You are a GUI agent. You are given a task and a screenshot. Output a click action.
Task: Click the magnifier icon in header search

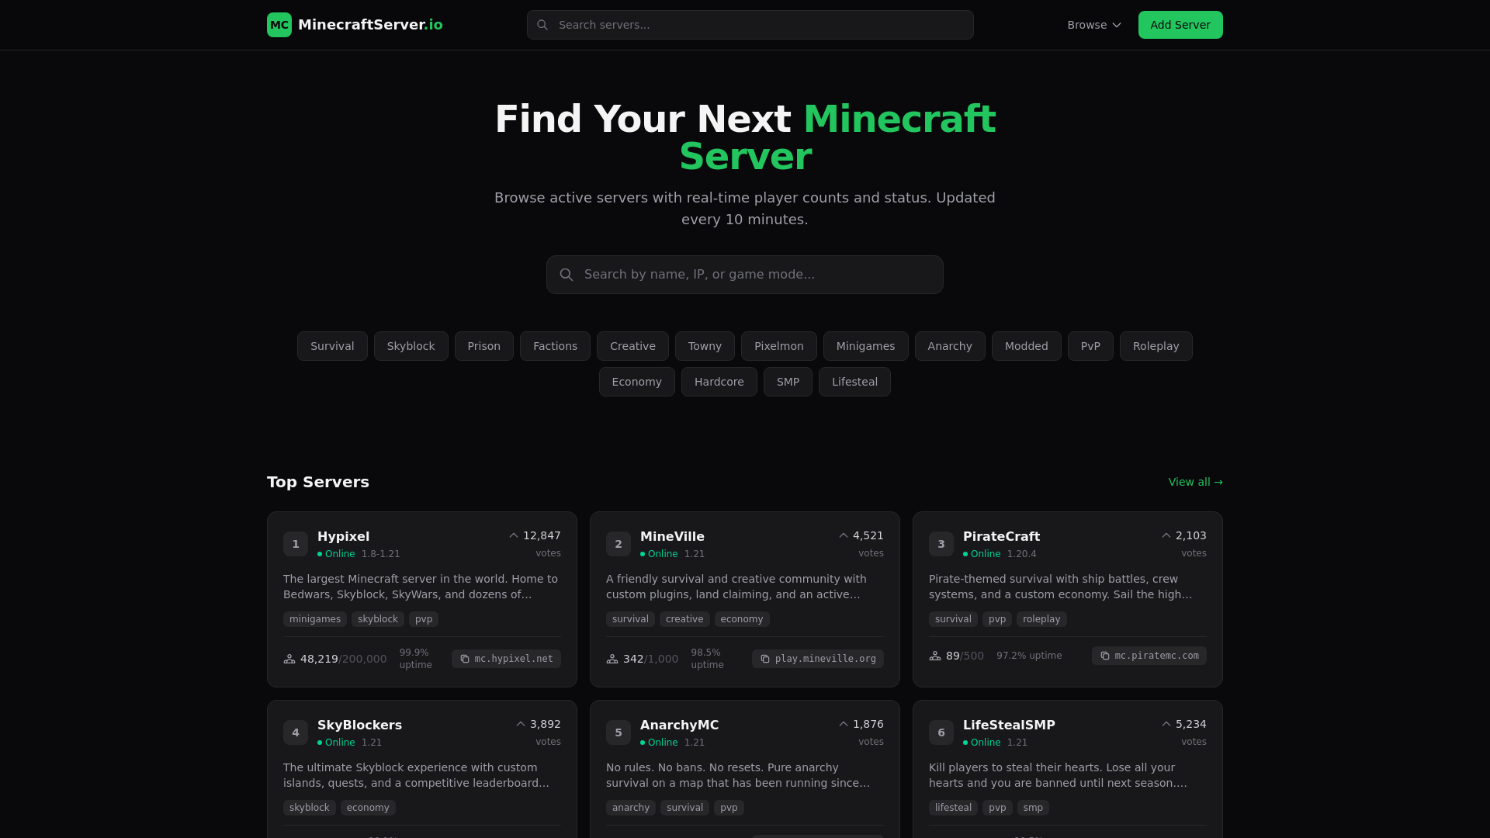pos(542,25)
